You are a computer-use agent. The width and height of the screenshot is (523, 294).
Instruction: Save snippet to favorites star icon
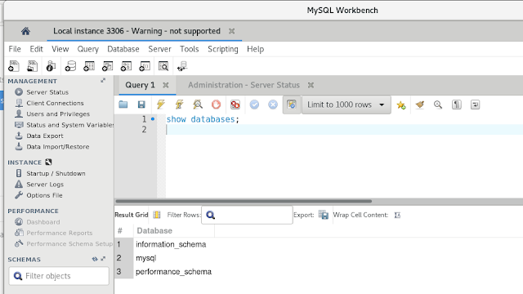(x=401, y=105)
